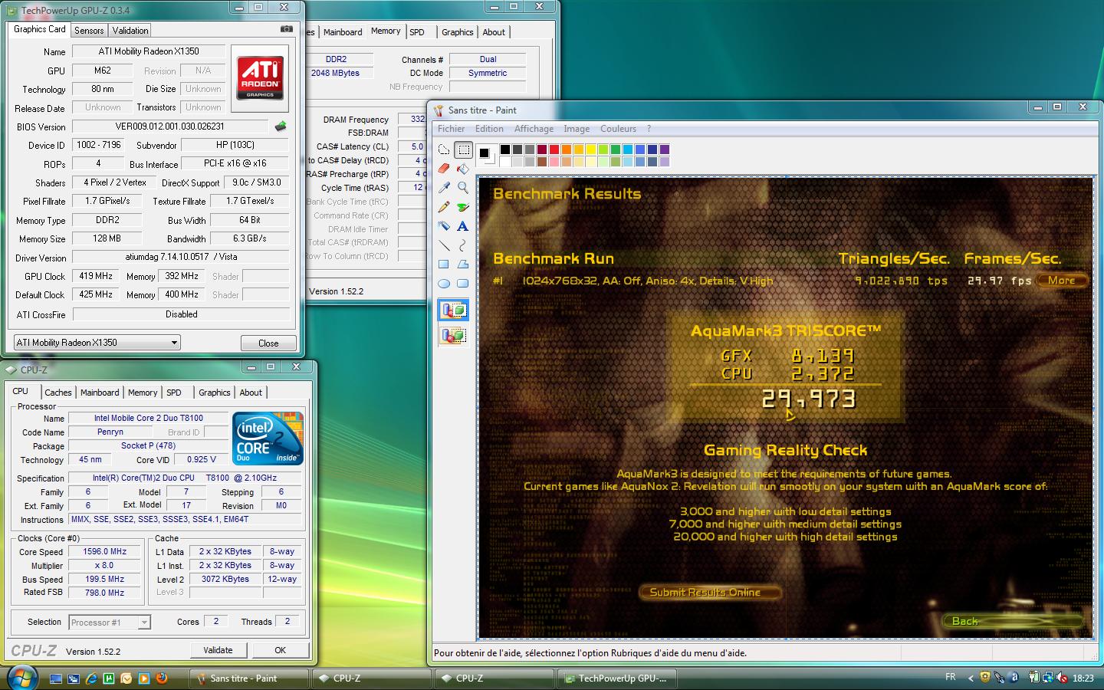This screenshot has height=690, width=1104.
Task: Choose the Ellipse shape tool
Action: point(444,284)
